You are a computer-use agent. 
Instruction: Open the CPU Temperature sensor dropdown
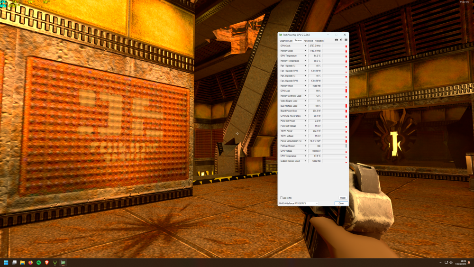pos(305,156)
